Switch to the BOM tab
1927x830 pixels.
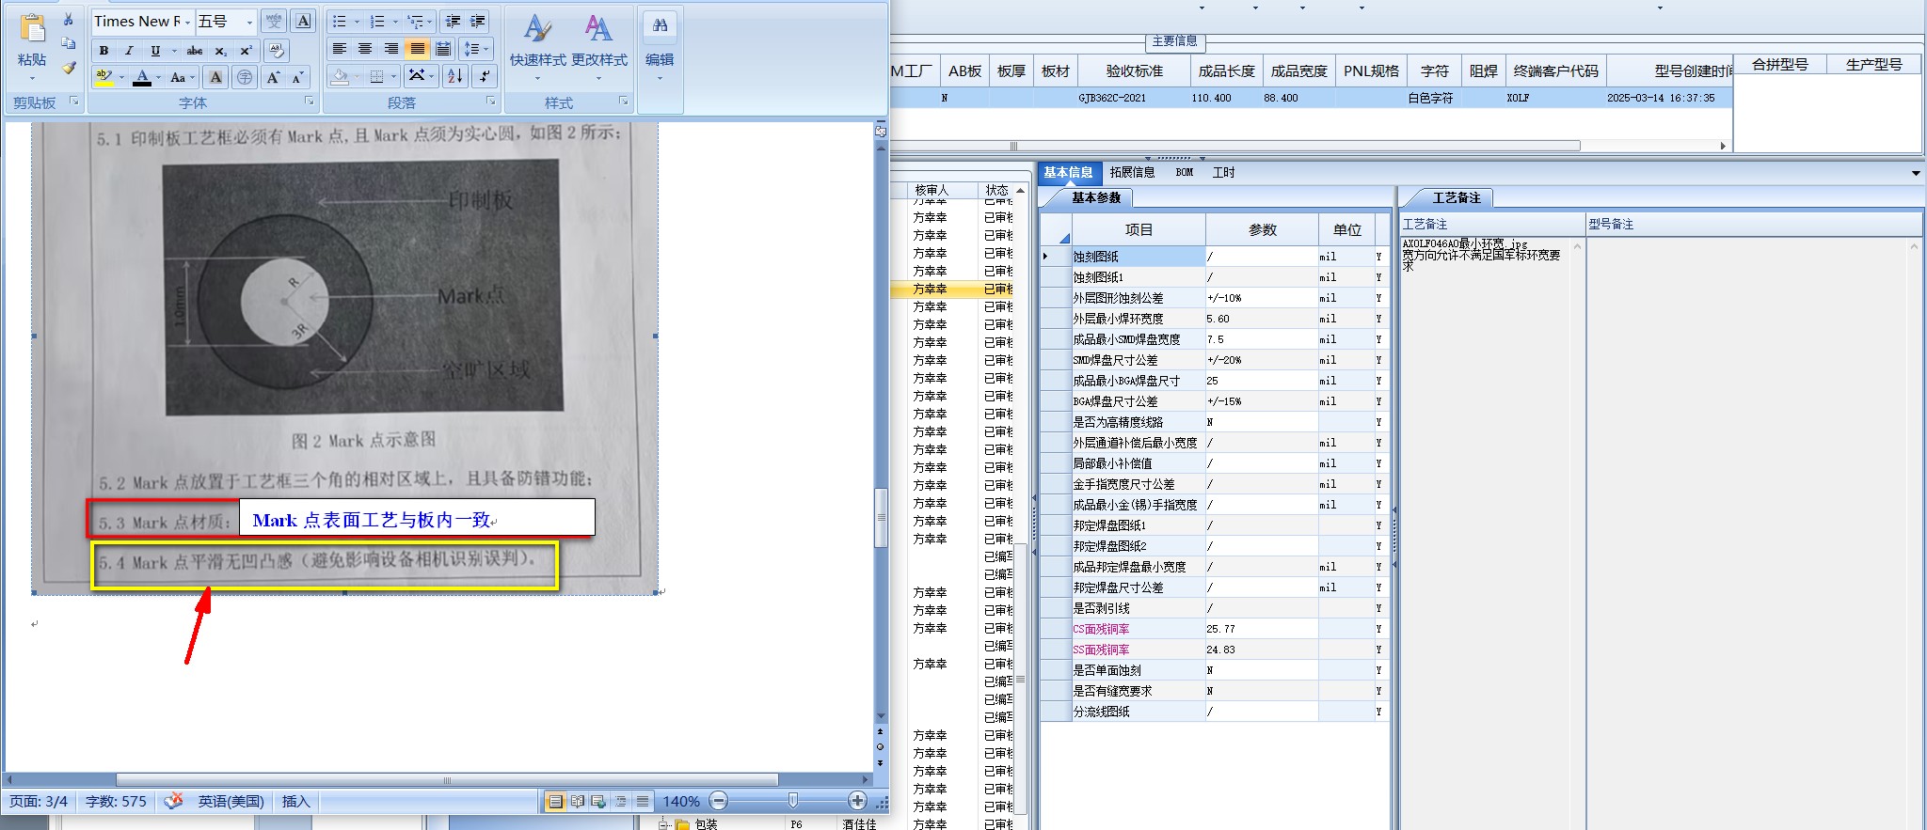[1185, 172]
